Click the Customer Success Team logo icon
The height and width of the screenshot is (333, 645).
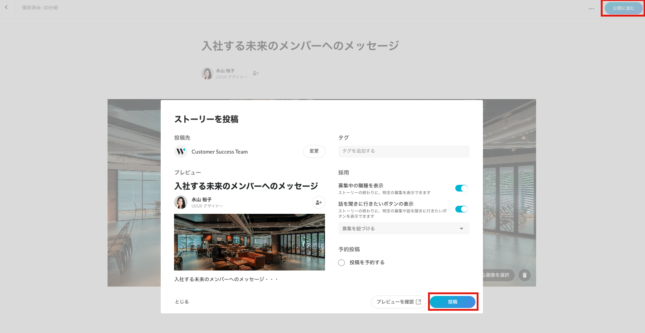pos(180,151)
